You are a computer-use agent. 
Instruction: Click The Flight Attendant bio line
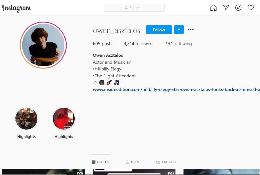pyautogui.click(x=114, y=76)
